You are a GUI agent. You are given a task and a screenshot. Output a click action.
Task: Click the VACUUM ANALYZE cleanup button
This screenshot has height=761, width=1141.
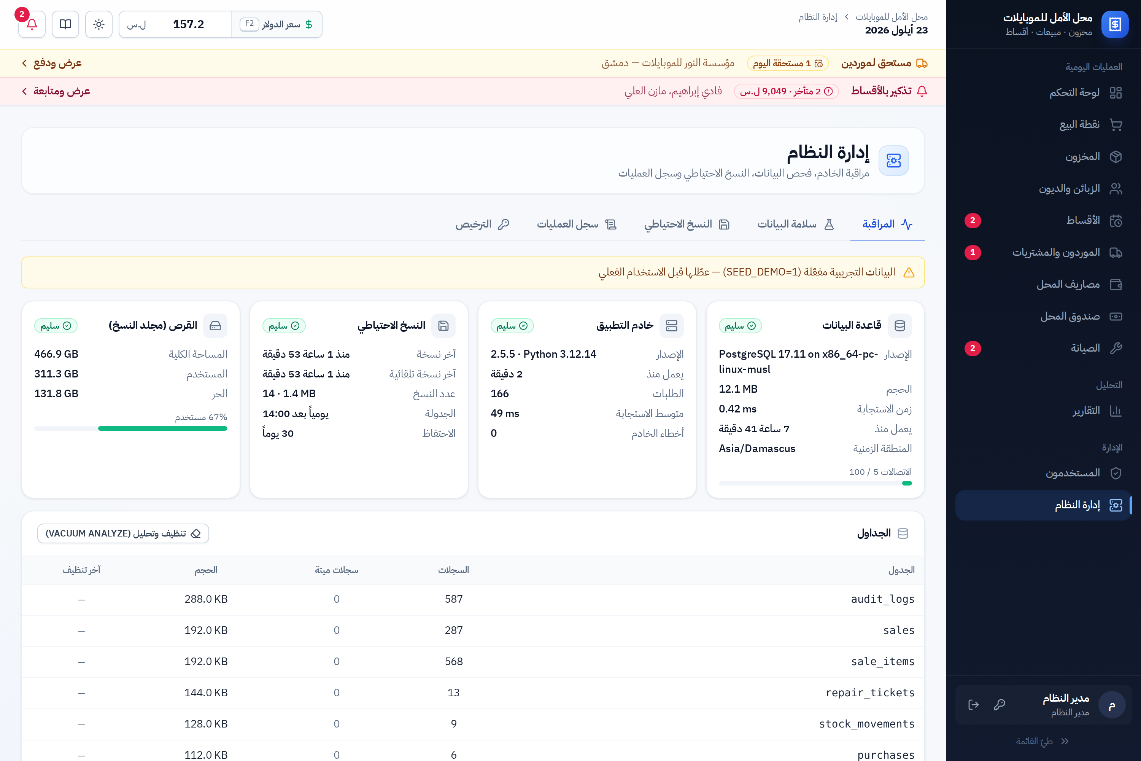[123, 533]
